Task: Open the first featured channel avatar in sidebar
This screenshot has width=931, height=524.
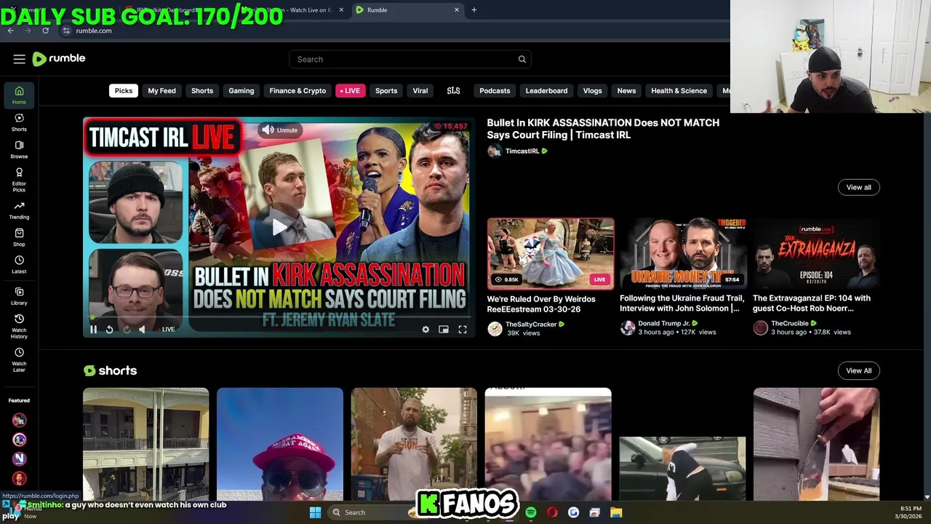Action: (19, 420)
